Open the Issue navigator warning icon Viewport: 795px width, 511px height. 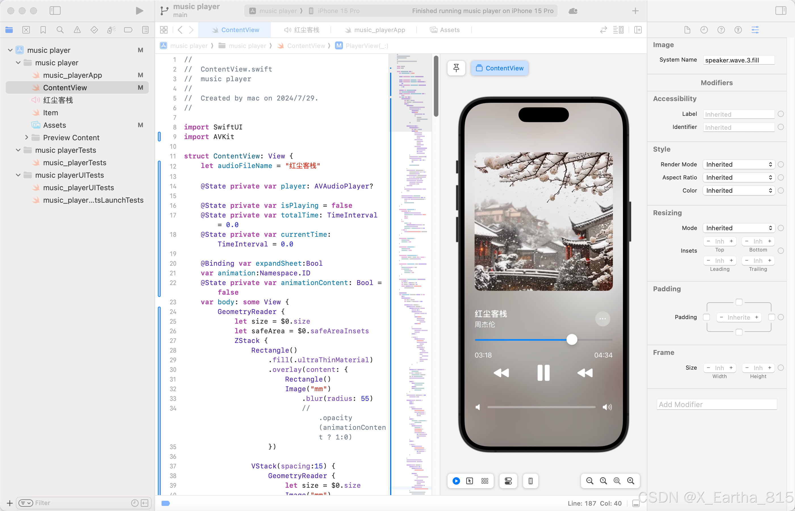(77, 30)
